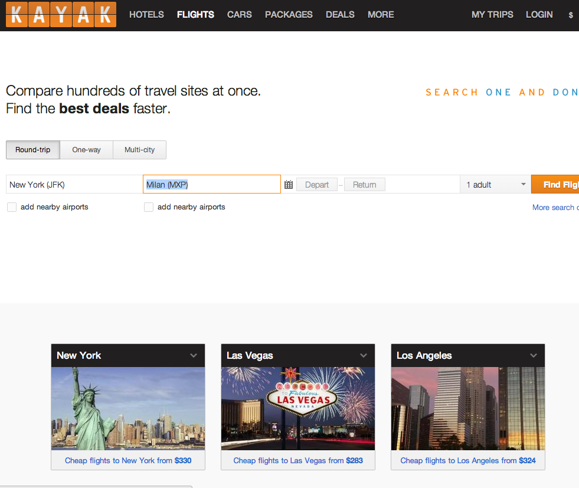This screenshot has height=488, width=579.
Task: Click the KAYAK logo
Action: [x=61, y=14]
